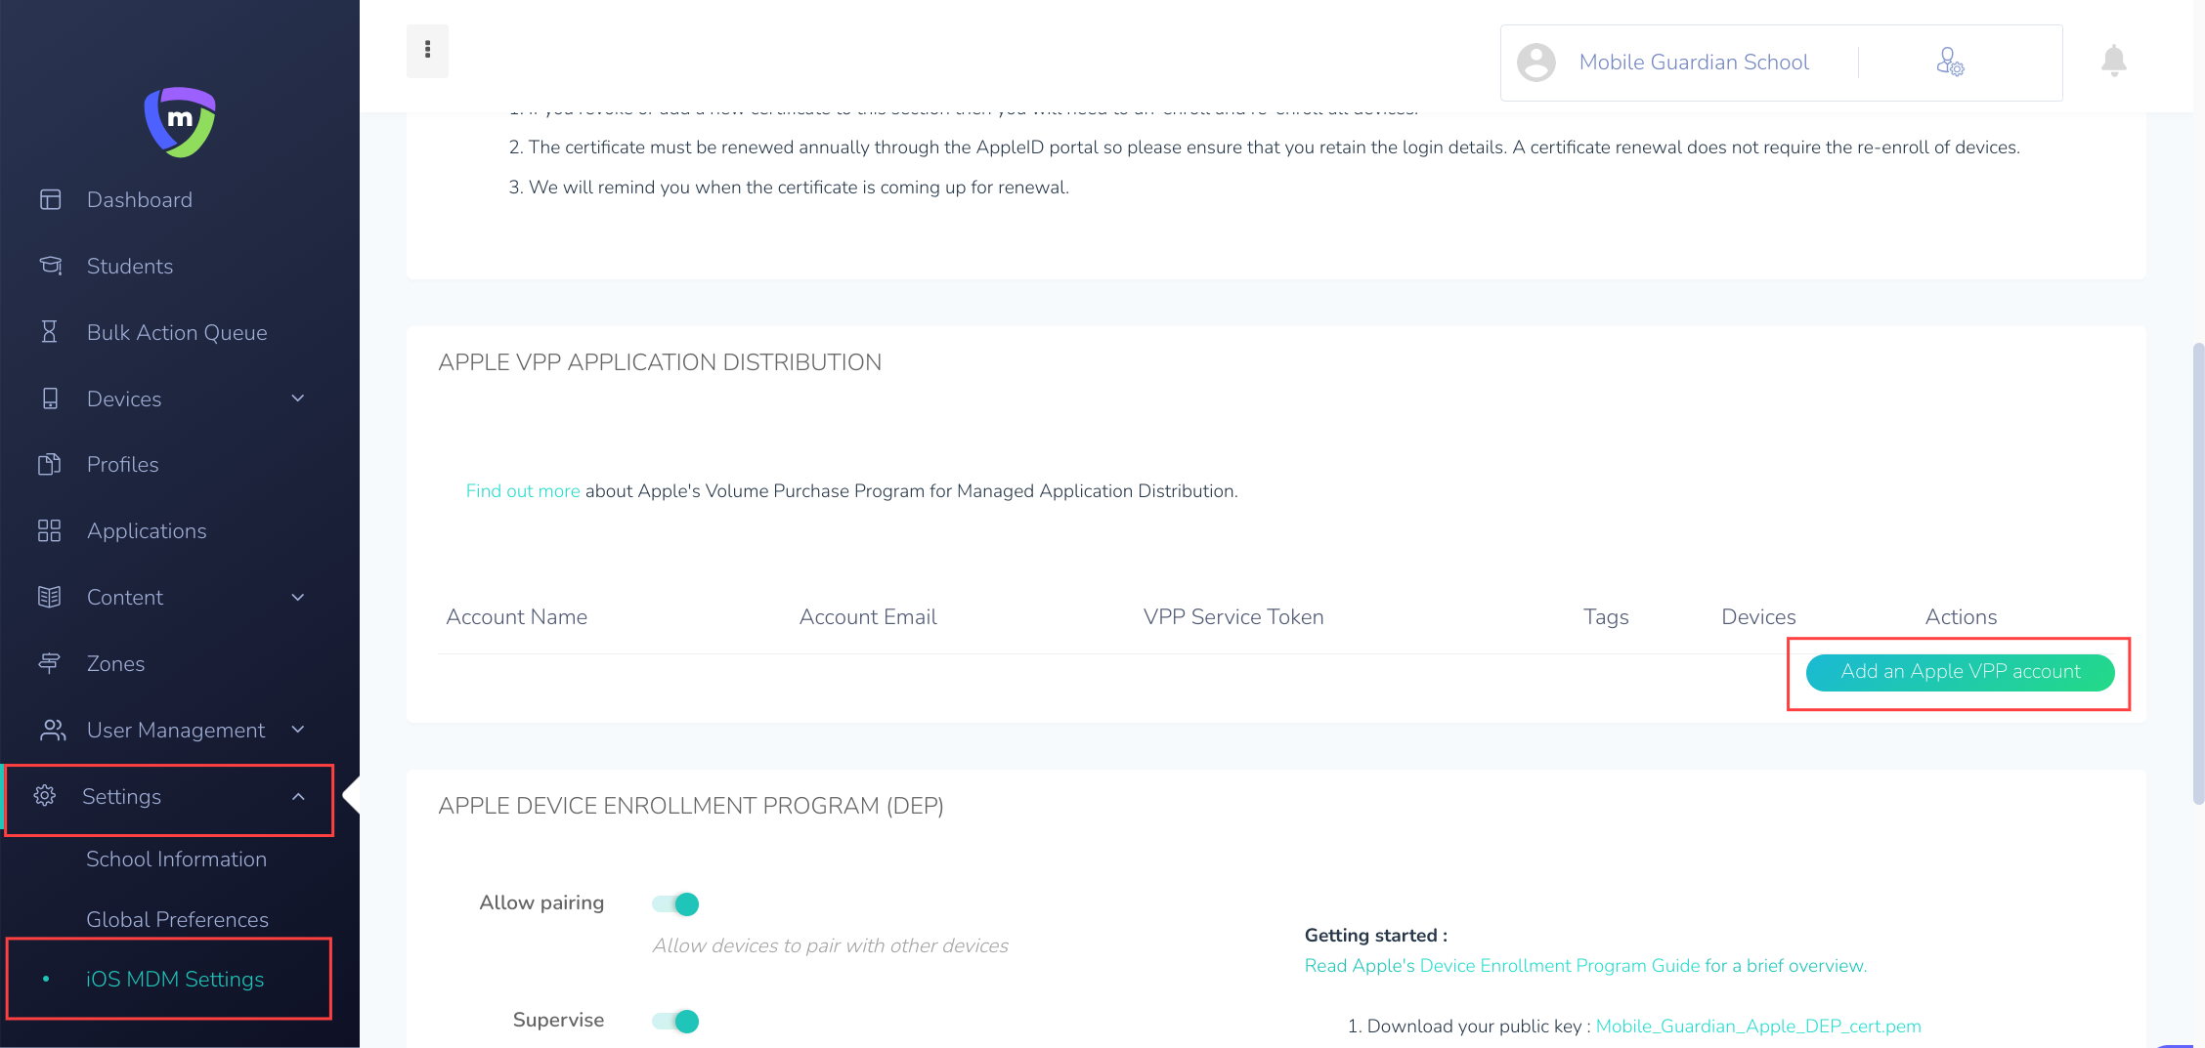2205x1048 pixels.
Task: Expand the Devices submenu chevron
Action: [x=298, y=398]
